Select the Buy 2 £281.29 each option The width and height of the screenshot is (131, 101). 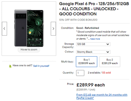[110, 62]
